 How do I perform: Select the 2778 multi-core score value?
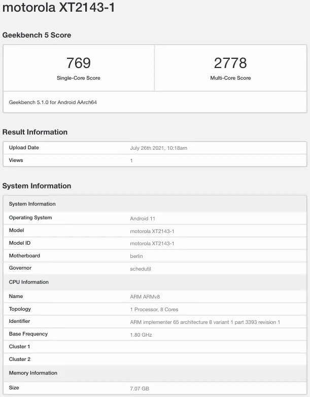tap(230, 63)
